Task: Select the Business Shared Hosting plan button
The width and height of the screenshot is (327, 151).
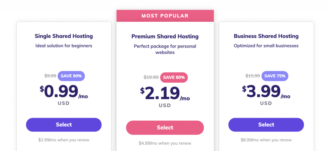Action: [x=266, y=125]
